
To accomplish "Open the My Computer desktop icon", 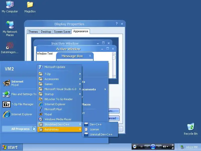I will pos(10,7).
